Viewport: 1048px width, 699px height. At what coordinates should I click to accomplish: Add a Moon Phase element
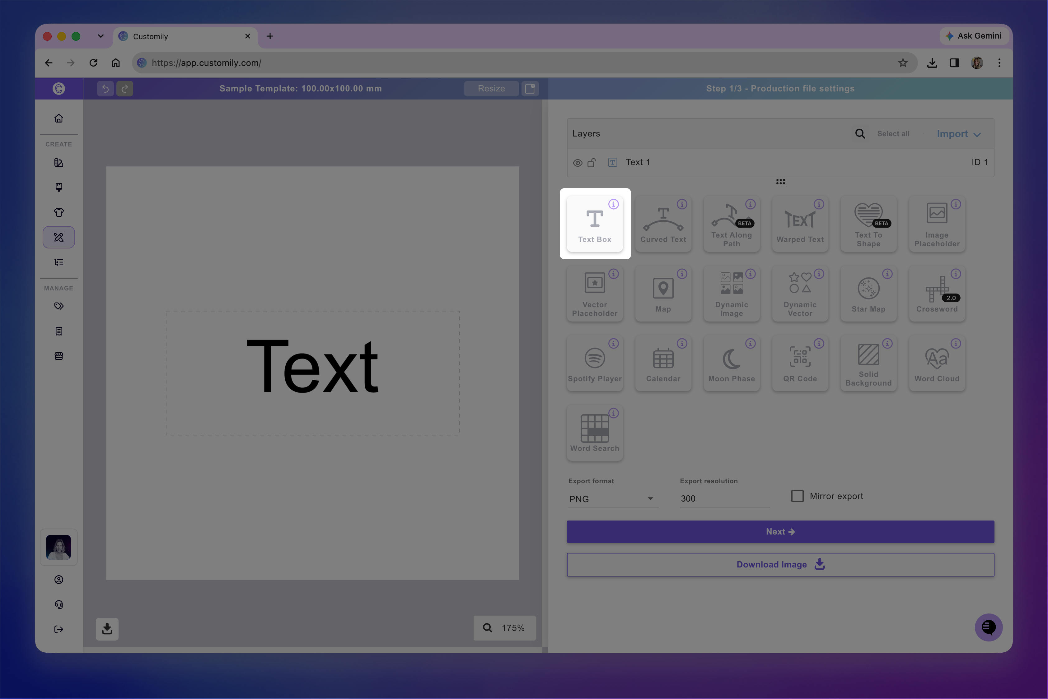(x=732, y=363)
